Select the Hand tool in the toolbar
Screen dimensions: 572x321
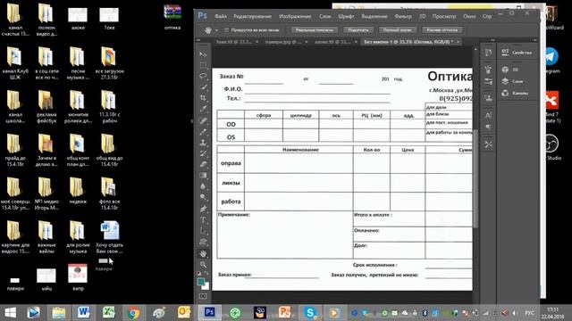(203, 253)
